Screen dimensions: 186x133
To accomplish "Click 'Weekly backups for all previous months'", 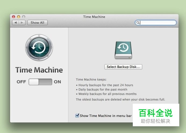I will coord(108,94).
